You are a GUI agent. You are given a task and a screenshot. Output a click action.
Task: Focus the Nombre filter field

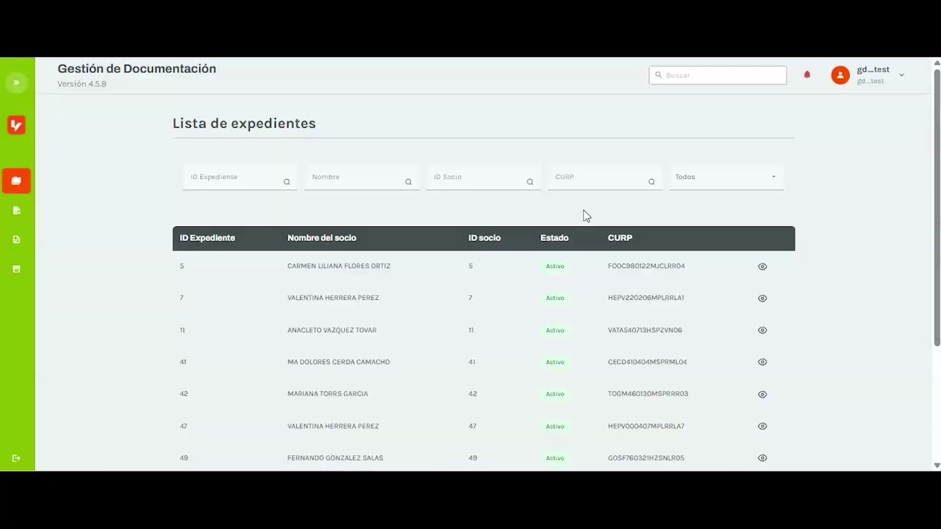click(x=362, y=177)
